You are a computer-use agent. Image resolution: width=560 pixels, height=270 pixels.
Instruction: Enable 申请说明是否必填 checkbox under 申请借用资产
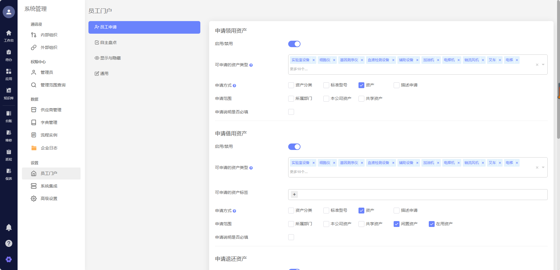[291, 237]
